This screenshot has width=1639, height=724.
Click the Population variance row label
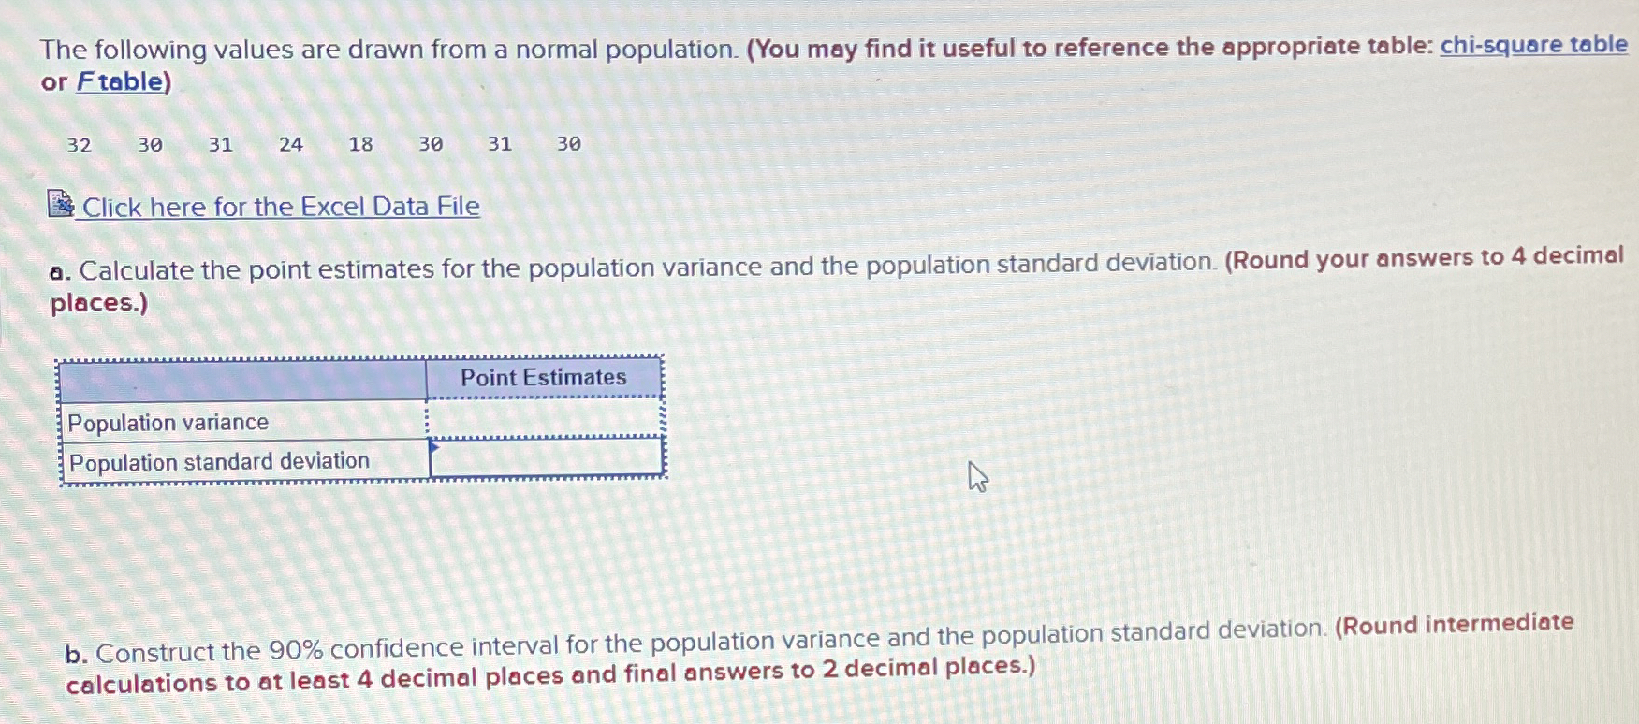pyautogui.click(x=168, y=422)
